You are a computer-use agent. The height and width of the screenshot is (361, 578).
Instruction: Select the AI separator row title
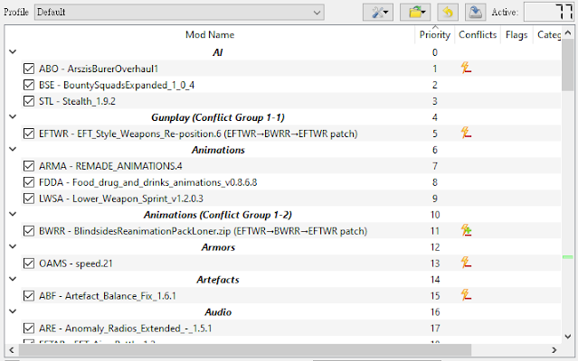[217, 52]
